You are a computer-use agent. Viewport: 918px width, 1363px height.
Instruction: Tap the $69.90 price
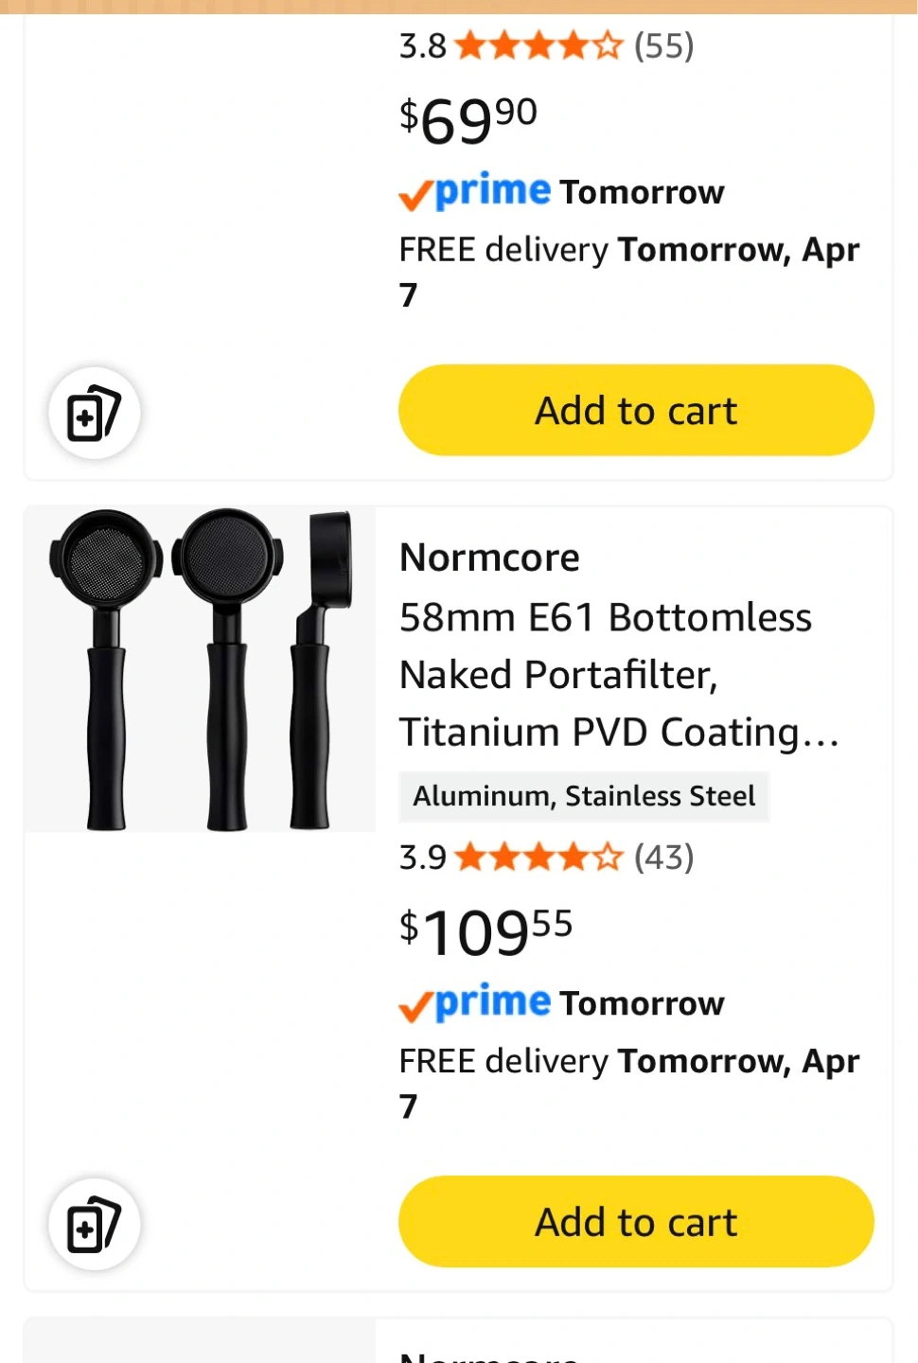(468, 121)
